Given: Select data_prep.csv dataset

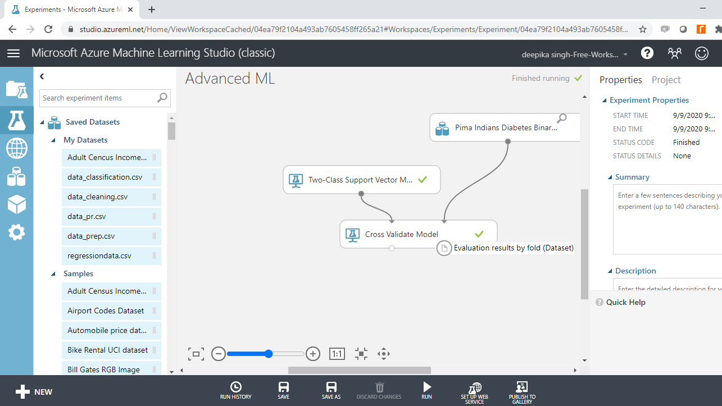Looking at the screenshot, I should tap(111, 236).
